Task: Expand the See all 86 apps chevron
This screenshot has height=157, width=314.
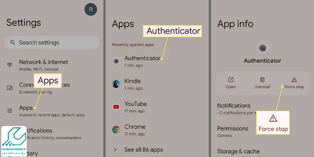Action: (115, 150)
